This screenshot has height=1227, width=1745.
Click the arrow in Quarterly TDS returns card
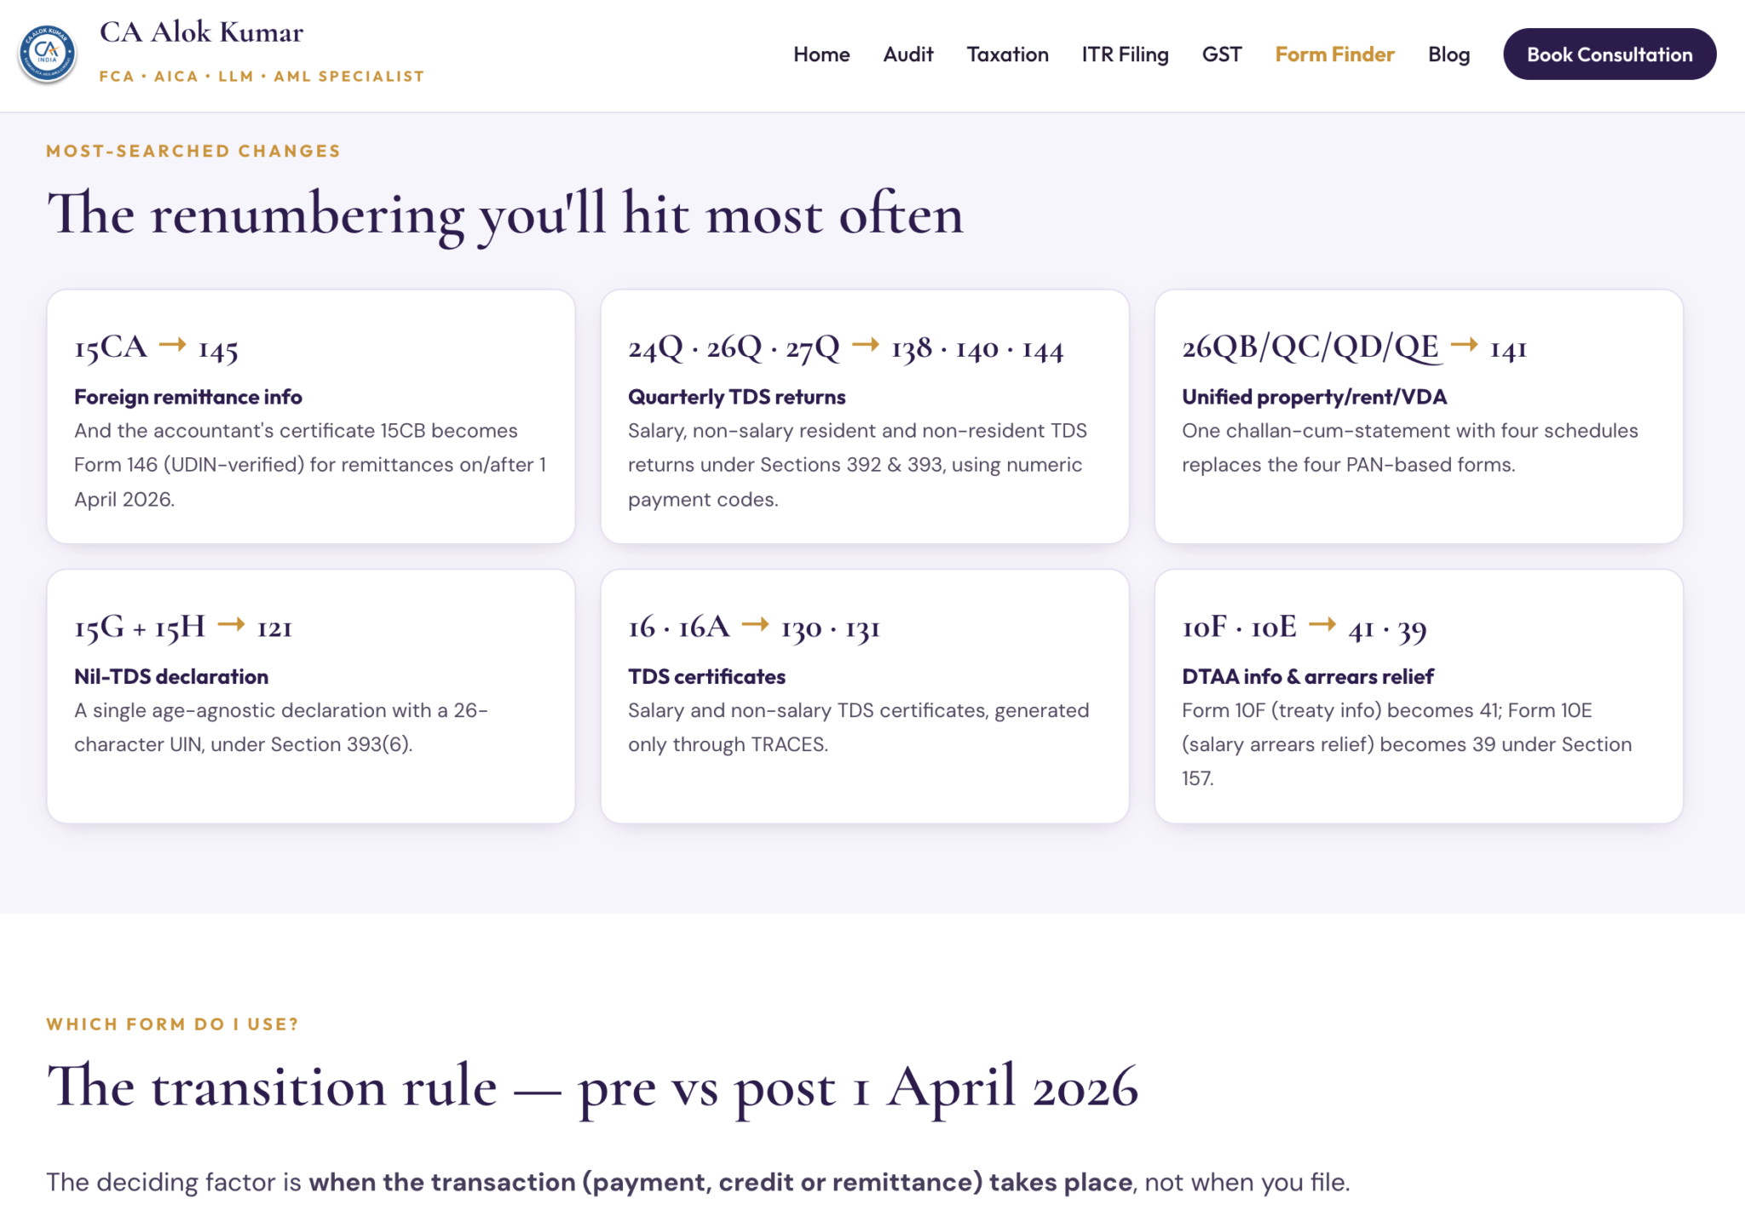click(x=866, y=345)
